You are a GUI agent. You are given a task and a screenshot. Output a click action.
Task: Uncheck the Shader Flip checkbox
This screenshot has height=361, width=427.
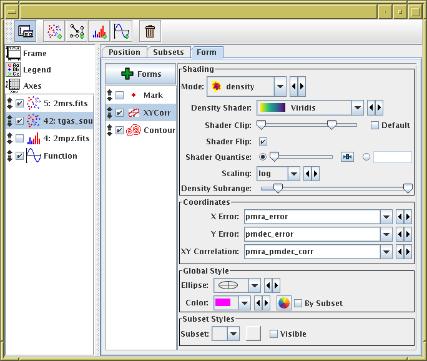263,141
